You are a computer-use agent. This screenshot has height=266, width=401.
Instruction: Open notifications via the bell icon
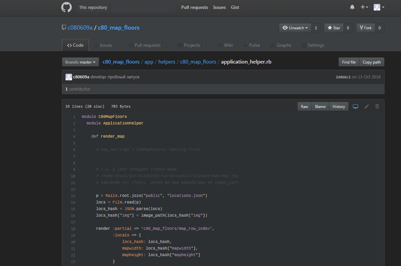[352, 7]
